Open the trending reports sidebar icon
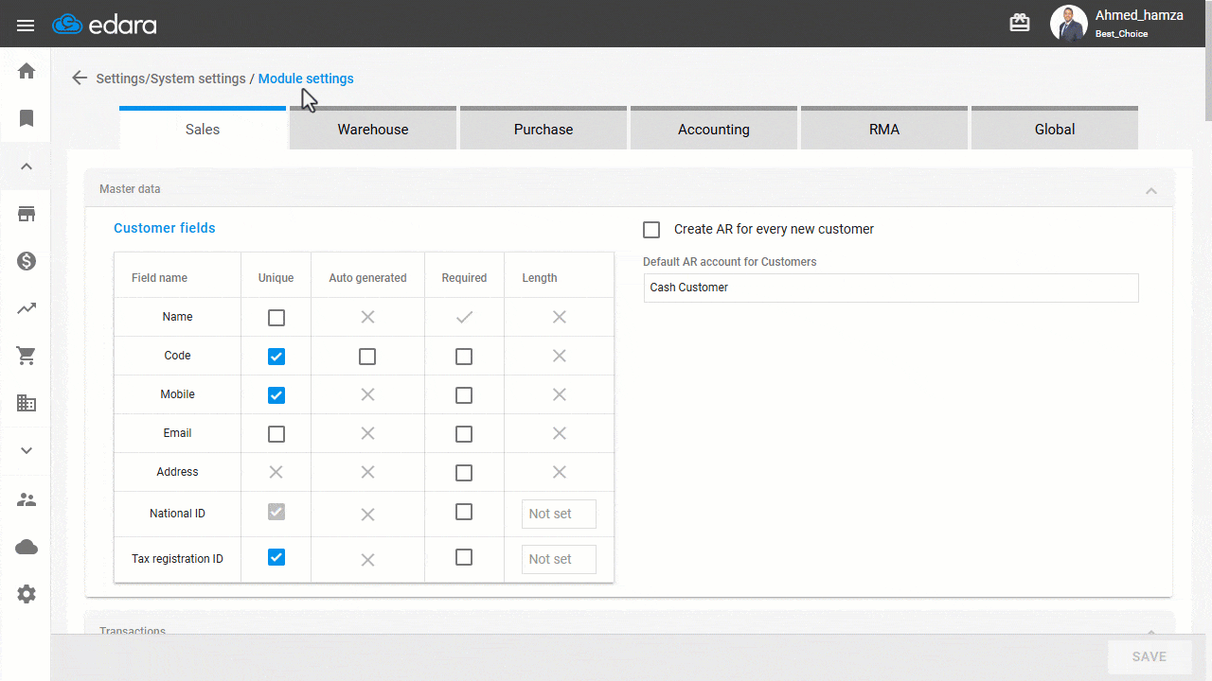Viewport: 1212px width, 681px height. click(x=27, y=308)
